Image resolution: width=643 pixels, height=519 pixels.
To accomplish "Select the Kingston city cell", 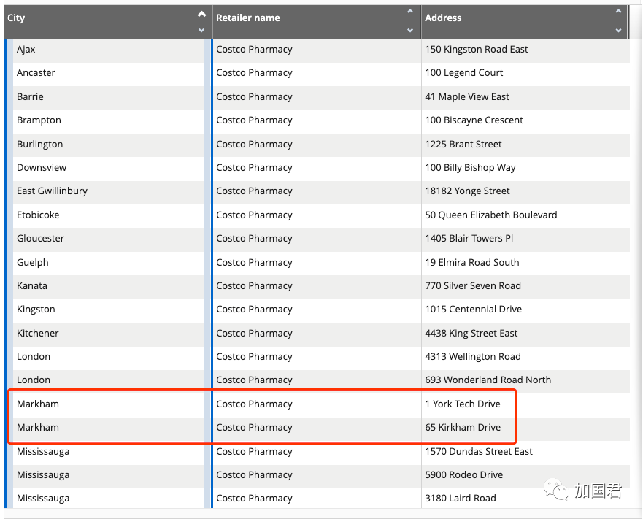I will tap(108, 310).
